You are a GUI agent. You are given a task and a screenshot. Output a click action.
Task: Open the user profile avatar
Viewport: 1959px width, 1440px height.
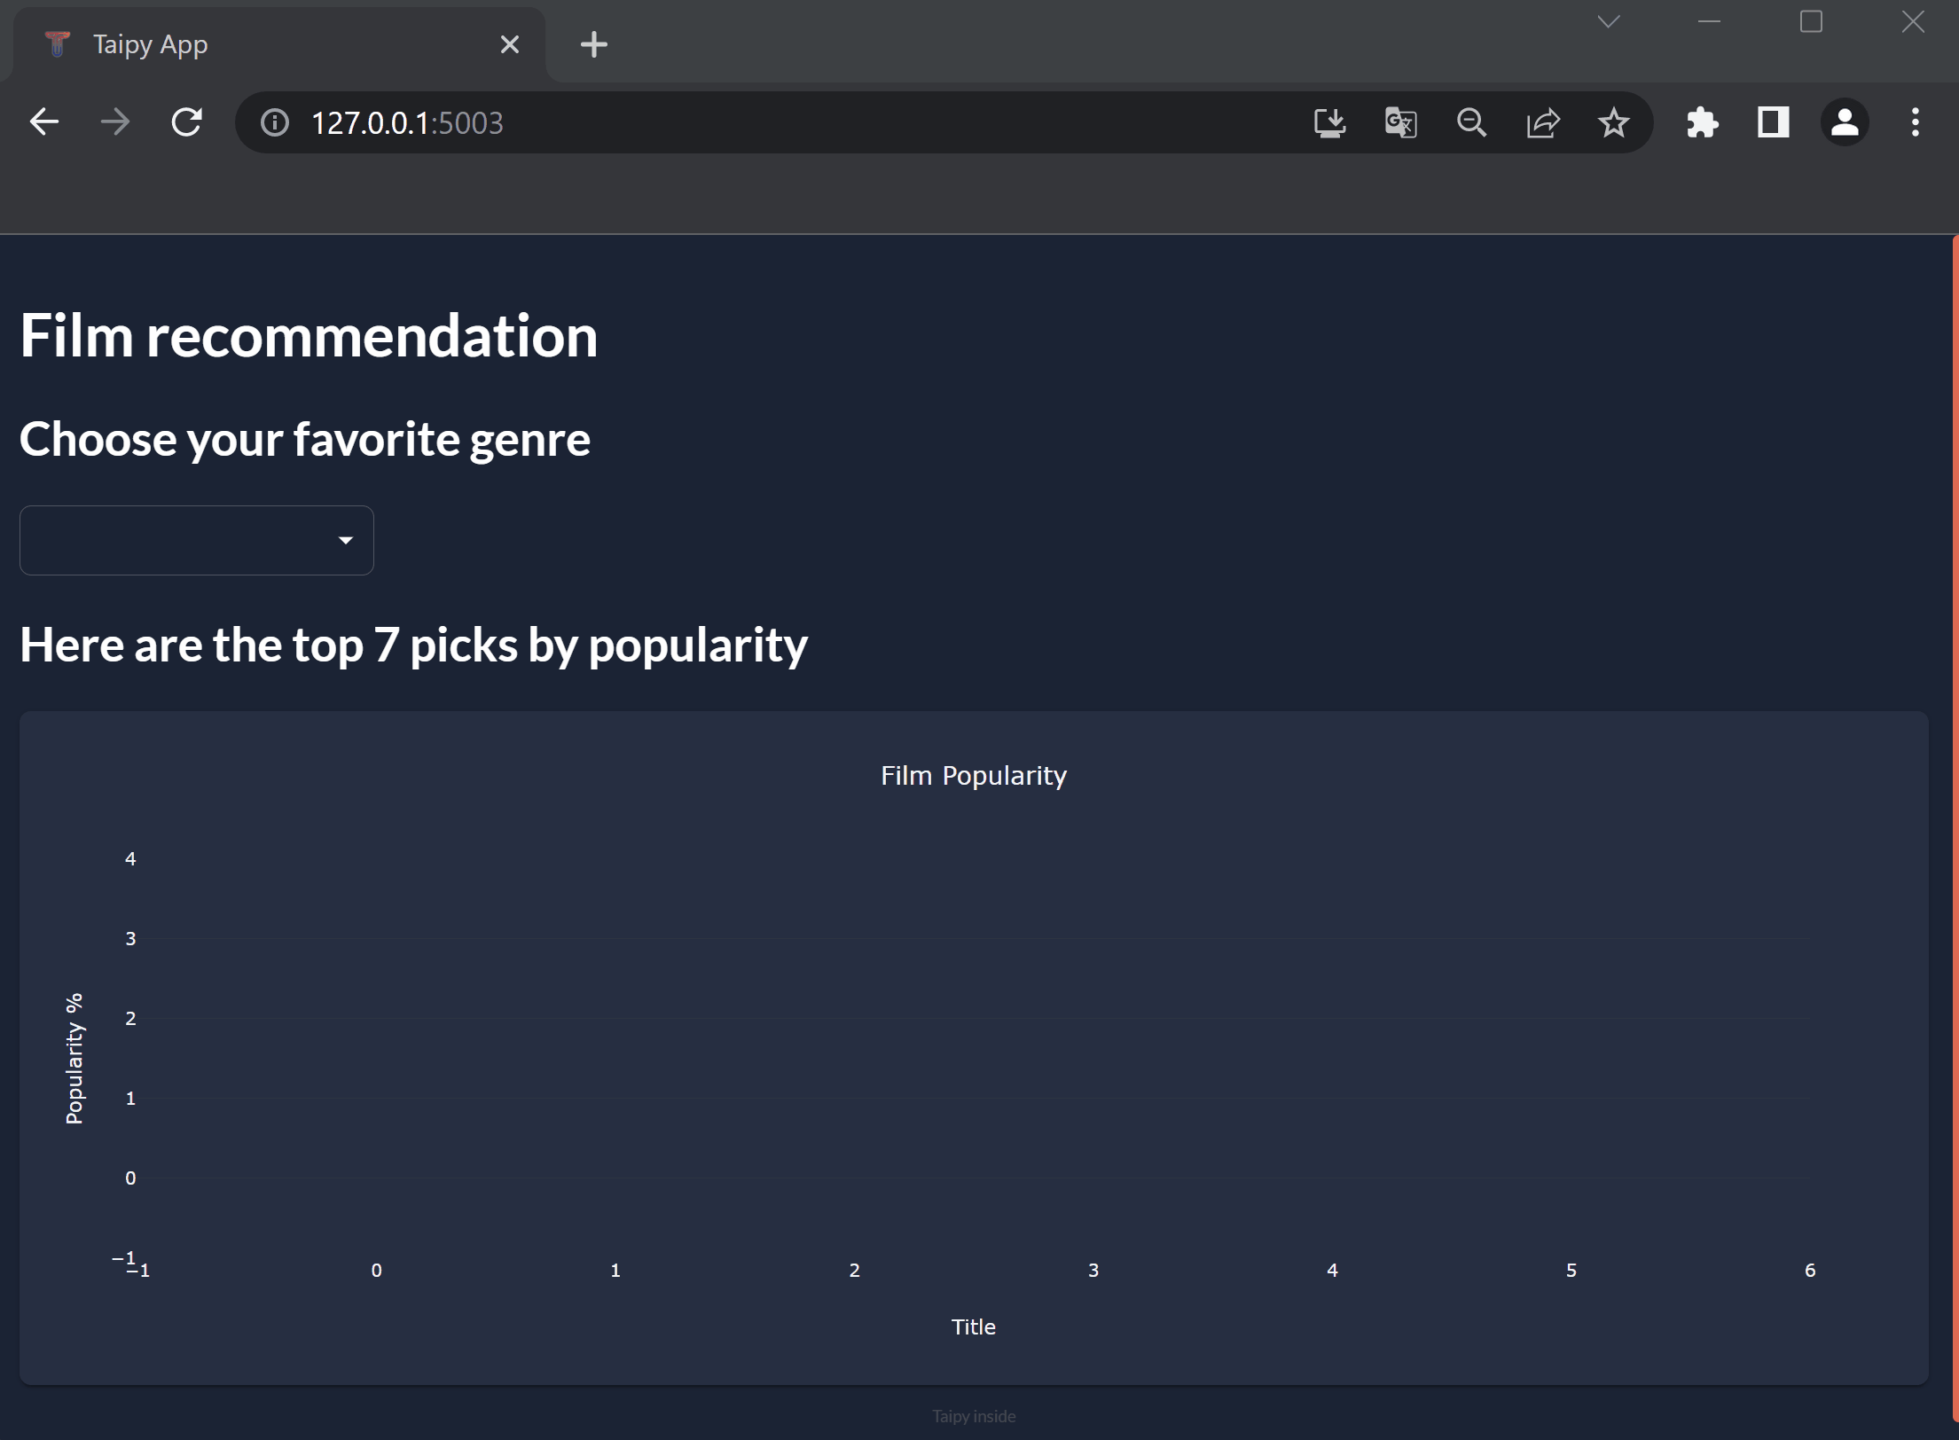click(x=1845, y=122)
